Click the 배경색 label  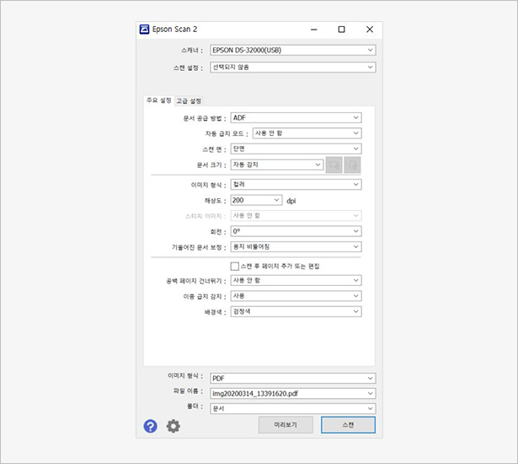(x=215, y=312)
